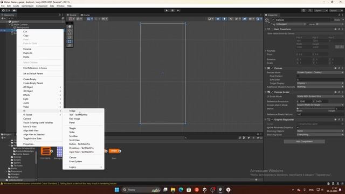The image size is (345, 194).
Task: Switch to the Game tab
Action: (85, 15)
